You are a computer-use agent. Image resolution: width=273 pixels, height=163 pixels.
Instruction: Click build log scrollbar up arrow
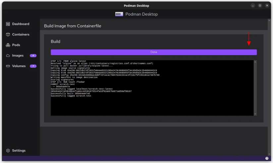click(255, 62)
